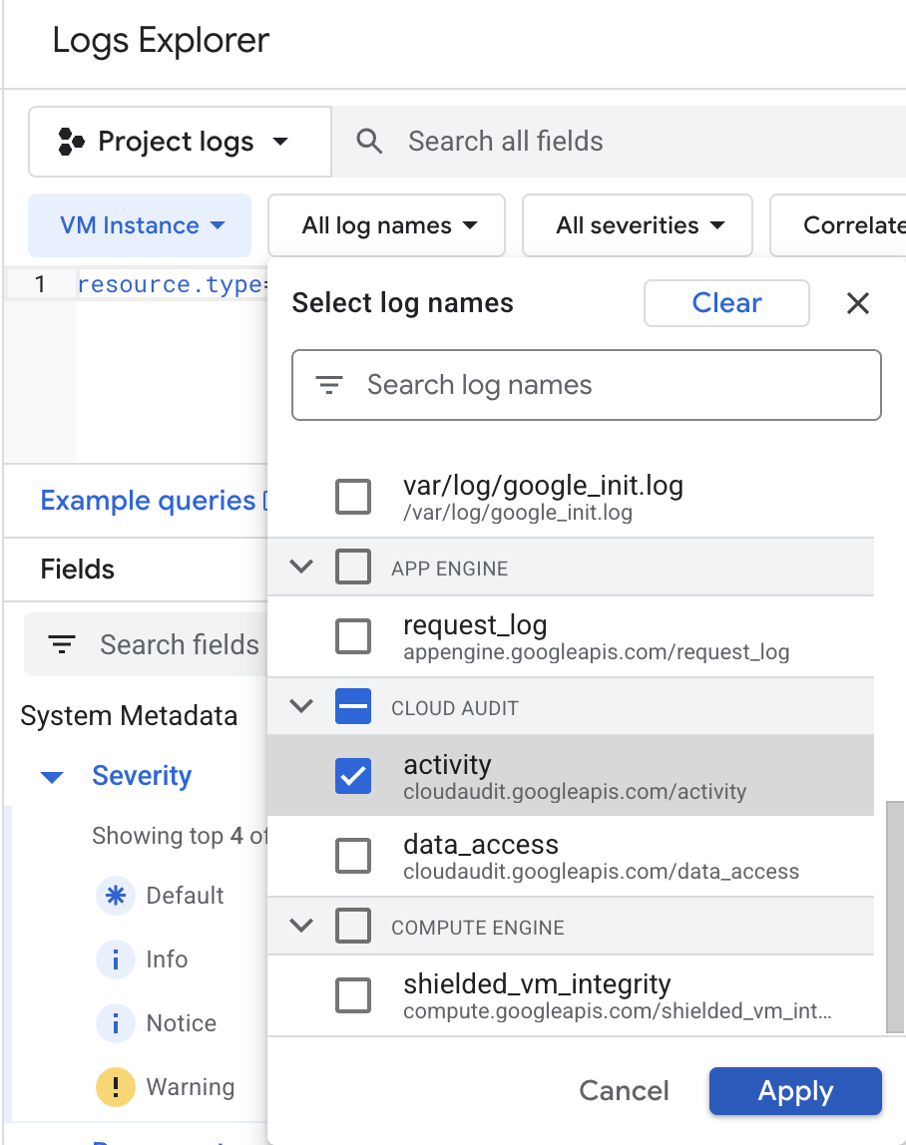Screen dimensions: 906x1145
Task: Check the COMPUTE ENGINE group checkbox
Action: (x=353, y=926)
